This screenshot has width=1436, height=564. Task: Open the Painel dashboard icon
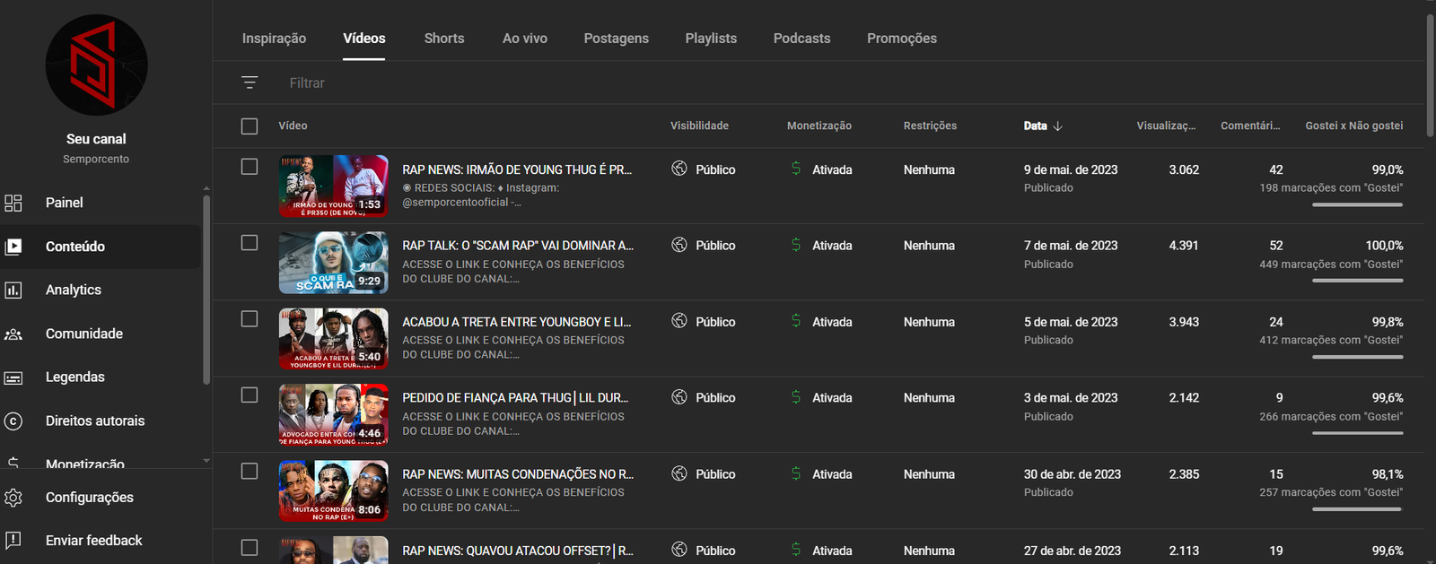13,203
